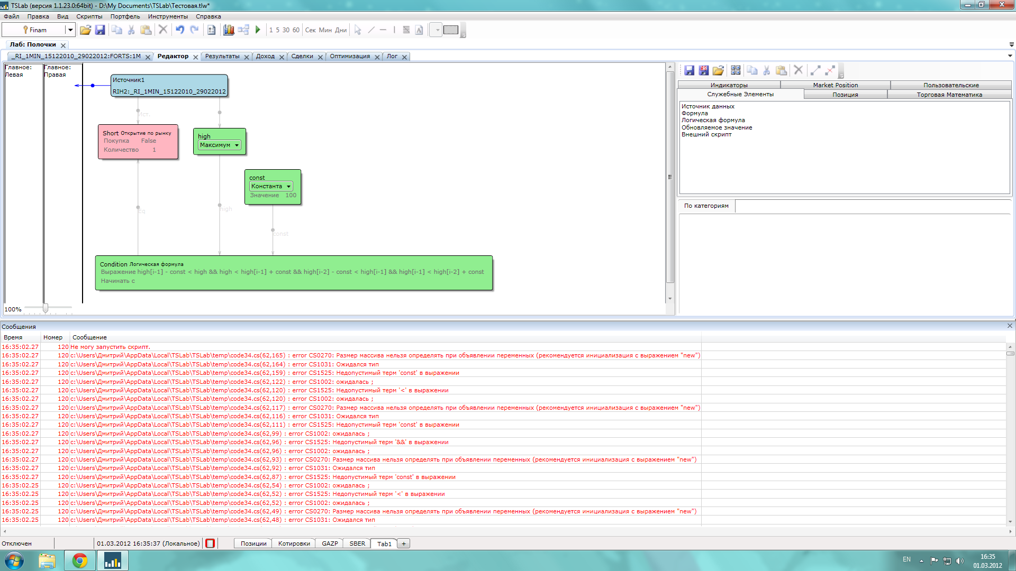Viewport: 1016px width, 571px height.
Task: Click the red stop icon in status bar
Action: pyautogui.click(x=210, y=544)
